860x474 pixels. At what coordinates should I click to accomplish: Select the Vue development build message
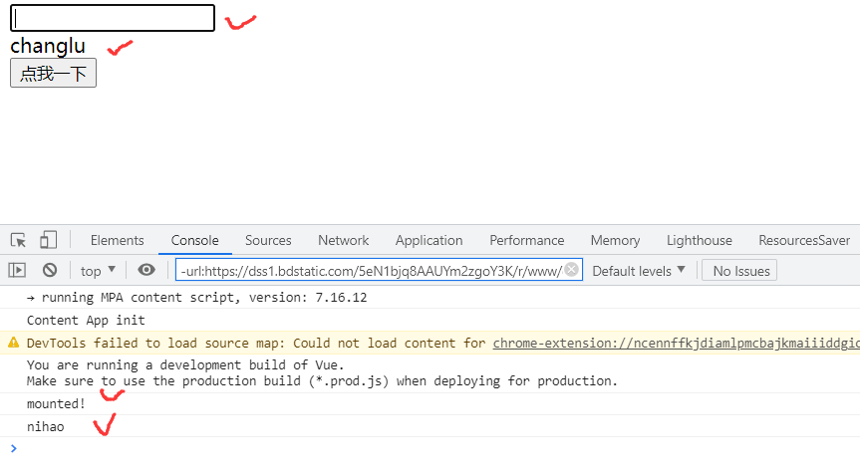(322, 373)
